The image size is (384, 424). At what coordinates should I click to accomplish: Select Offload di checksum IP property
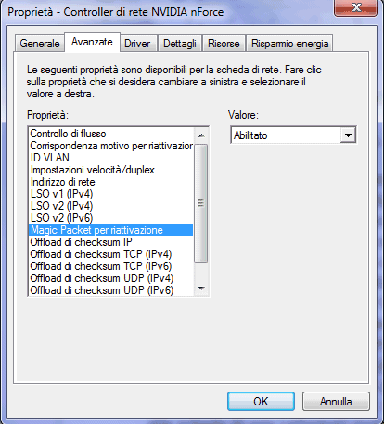click(x=110, y=242)
